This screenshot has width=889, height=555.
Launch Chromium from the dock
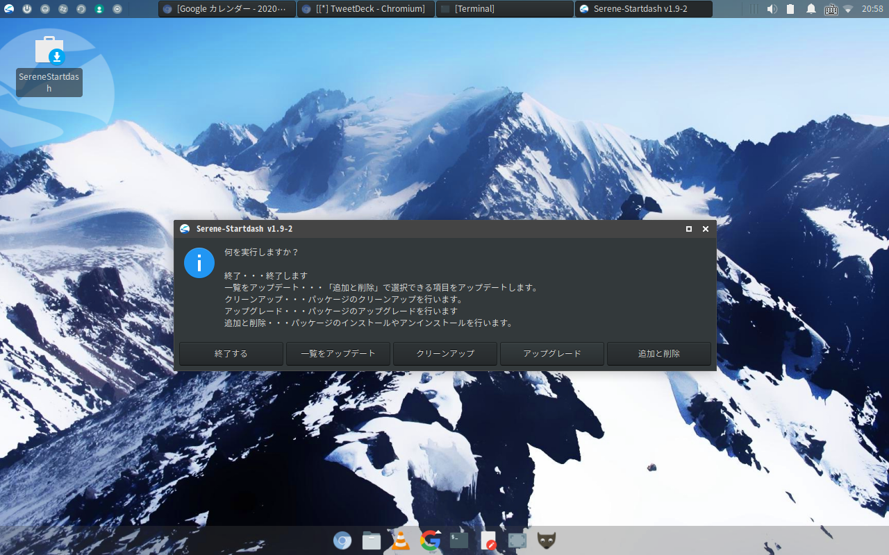click(342, 540)
